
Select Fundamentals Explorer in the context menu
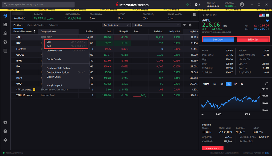[x=66, y=68]
